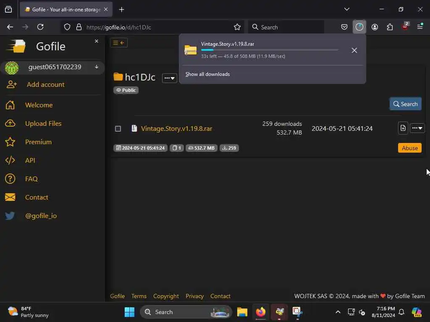Click the FAQ question mark icon
The width and height of the screenshot is (430, 322).
[x=10, y=179]
